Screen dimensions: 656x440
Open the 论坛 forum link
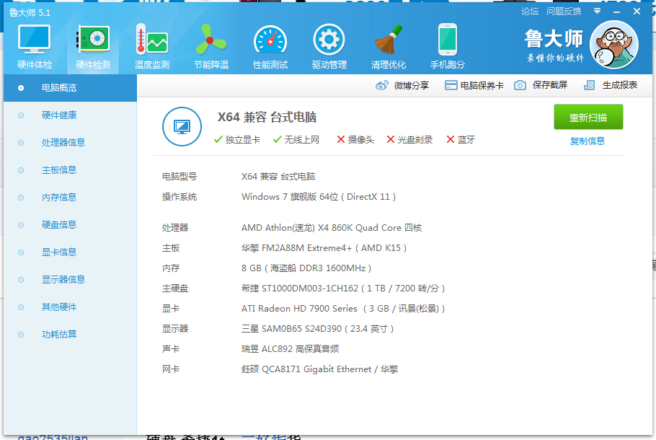point(530,12)
